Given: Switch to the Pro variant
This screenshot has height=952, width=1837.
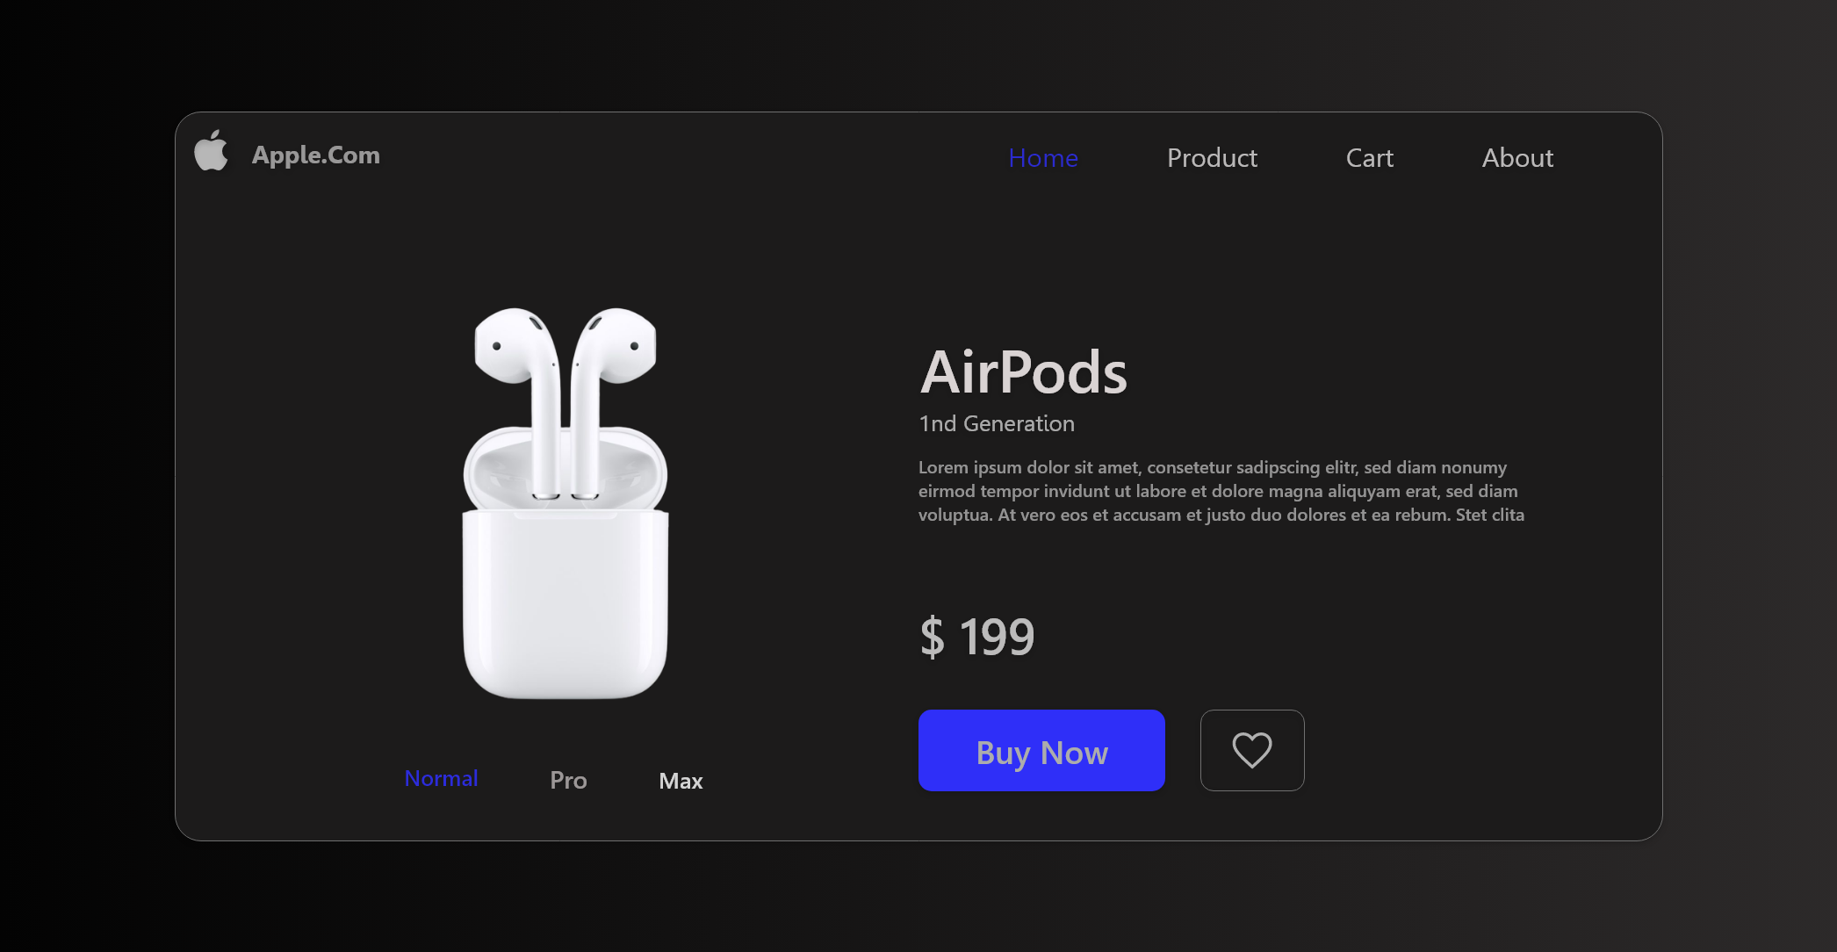Looking at the screenshot, I should [568, 780].
